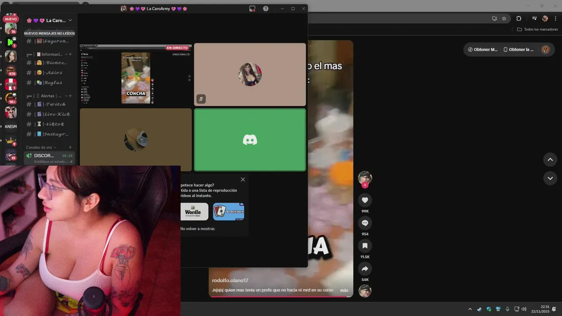Collapse the Informaci... category chevron
This screenshot has height=316, width=562.
(x=66, y=54)
